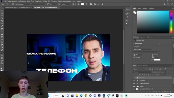Open the layer blend mode dropdown
Viewport: 174px width, 98px height.
[x=142, y=72]
